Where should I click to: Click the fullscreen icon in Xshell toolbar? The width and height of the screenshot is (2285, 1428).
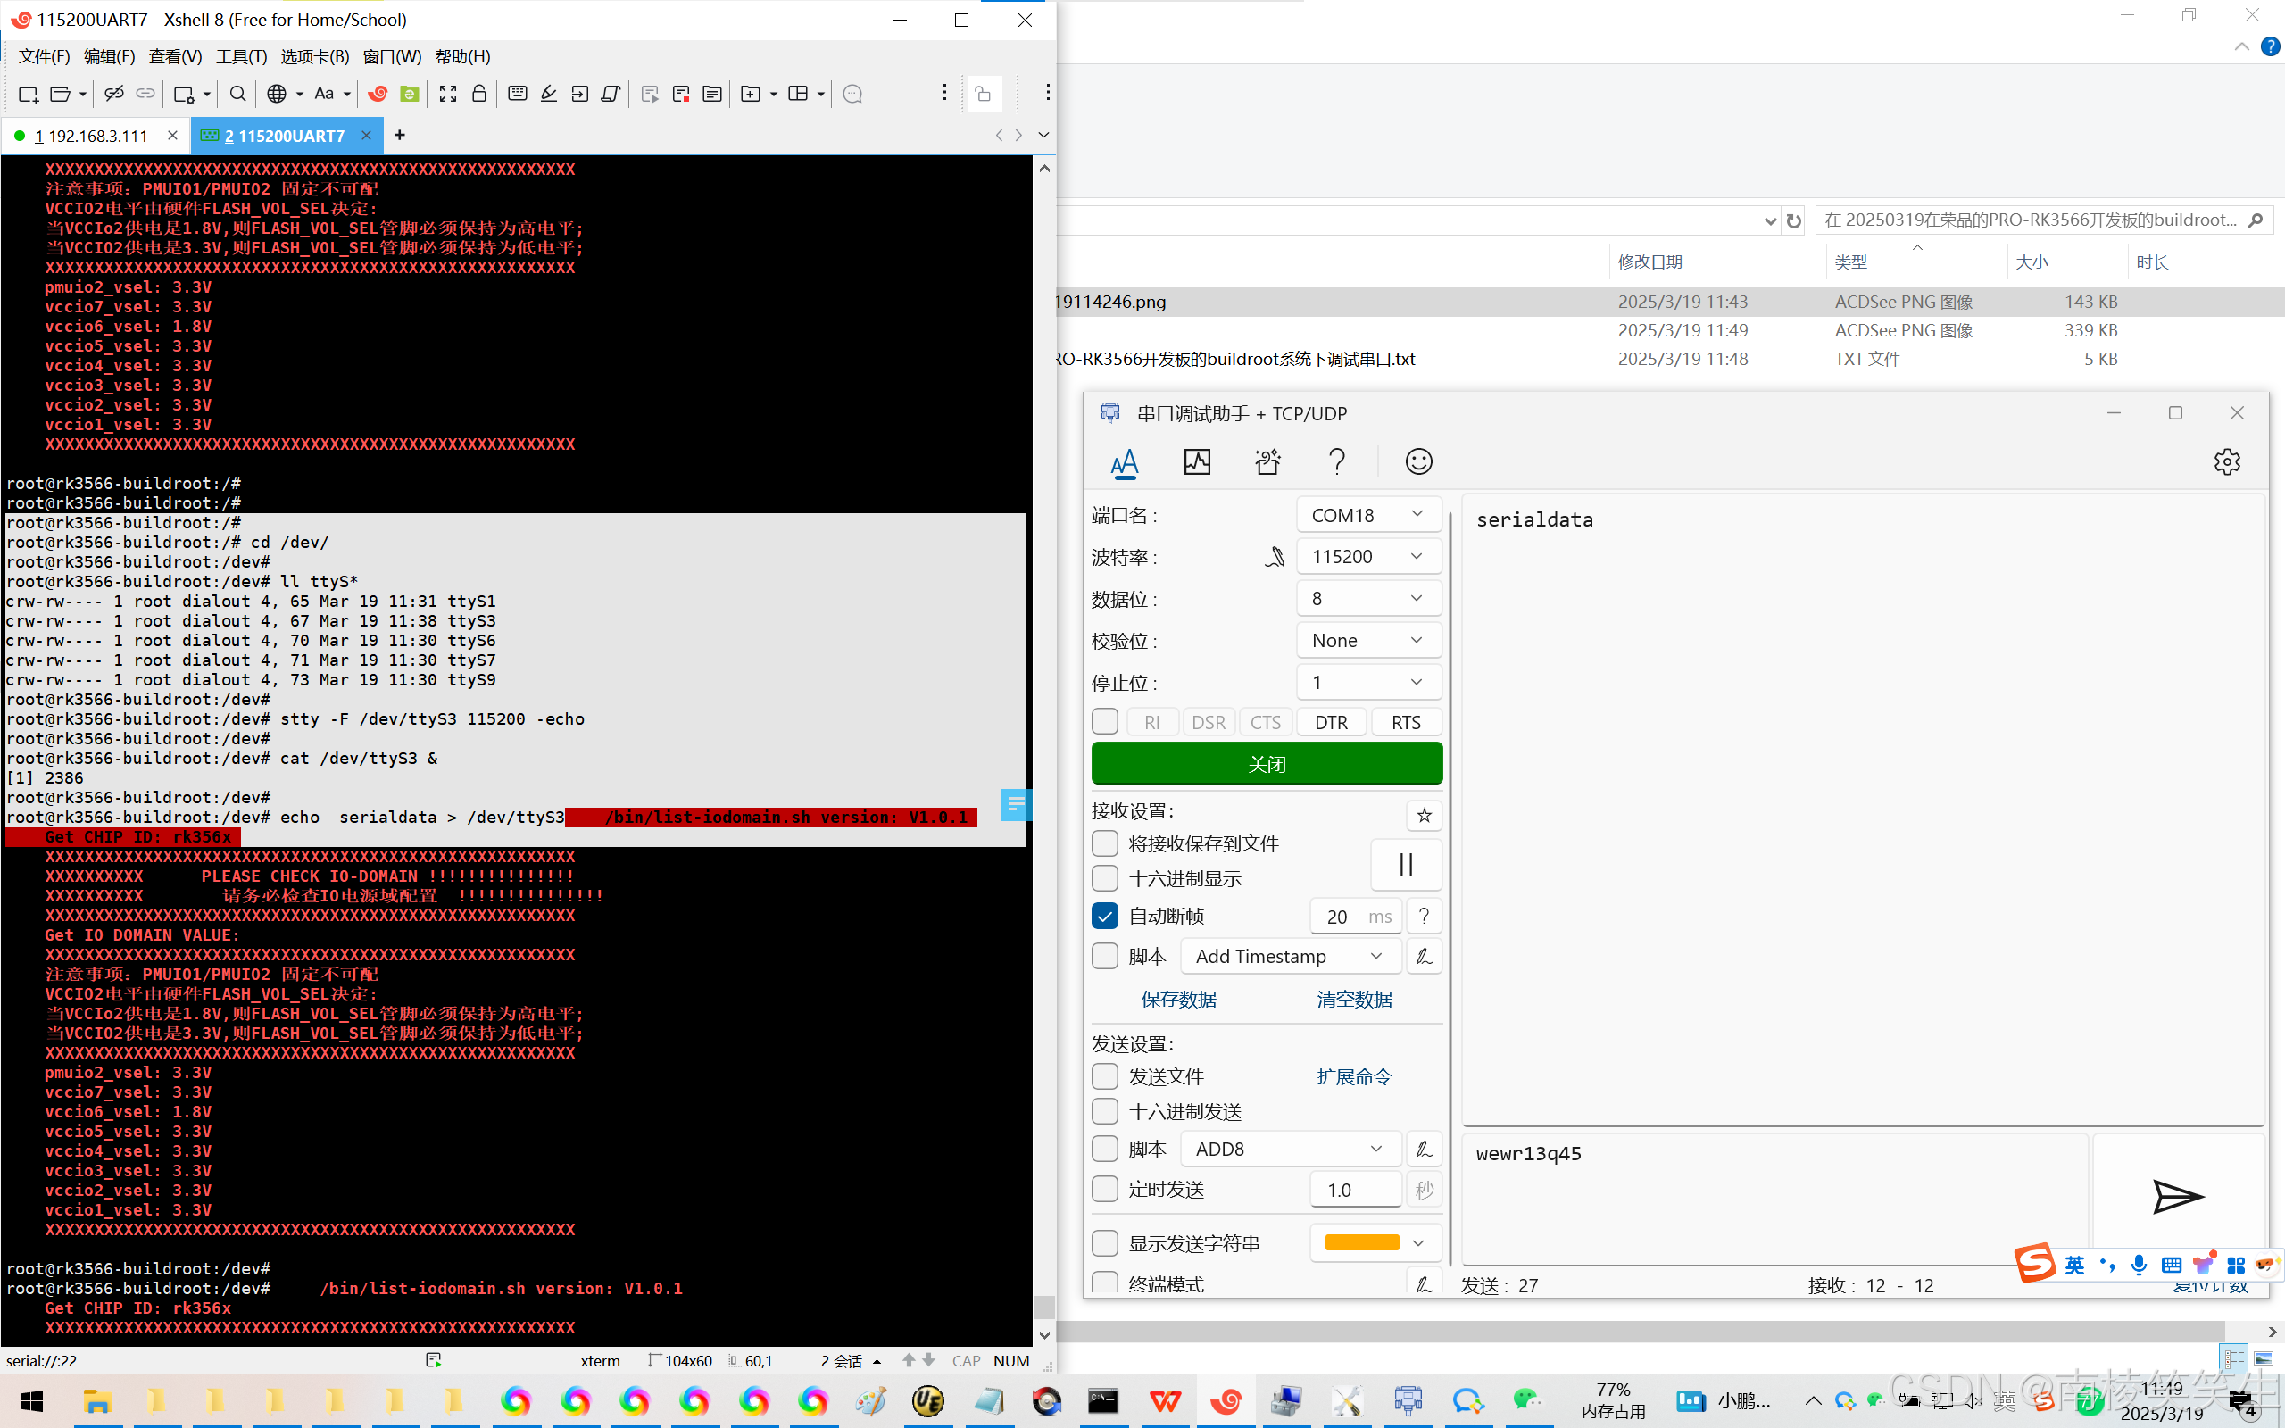tap(448, 94)
